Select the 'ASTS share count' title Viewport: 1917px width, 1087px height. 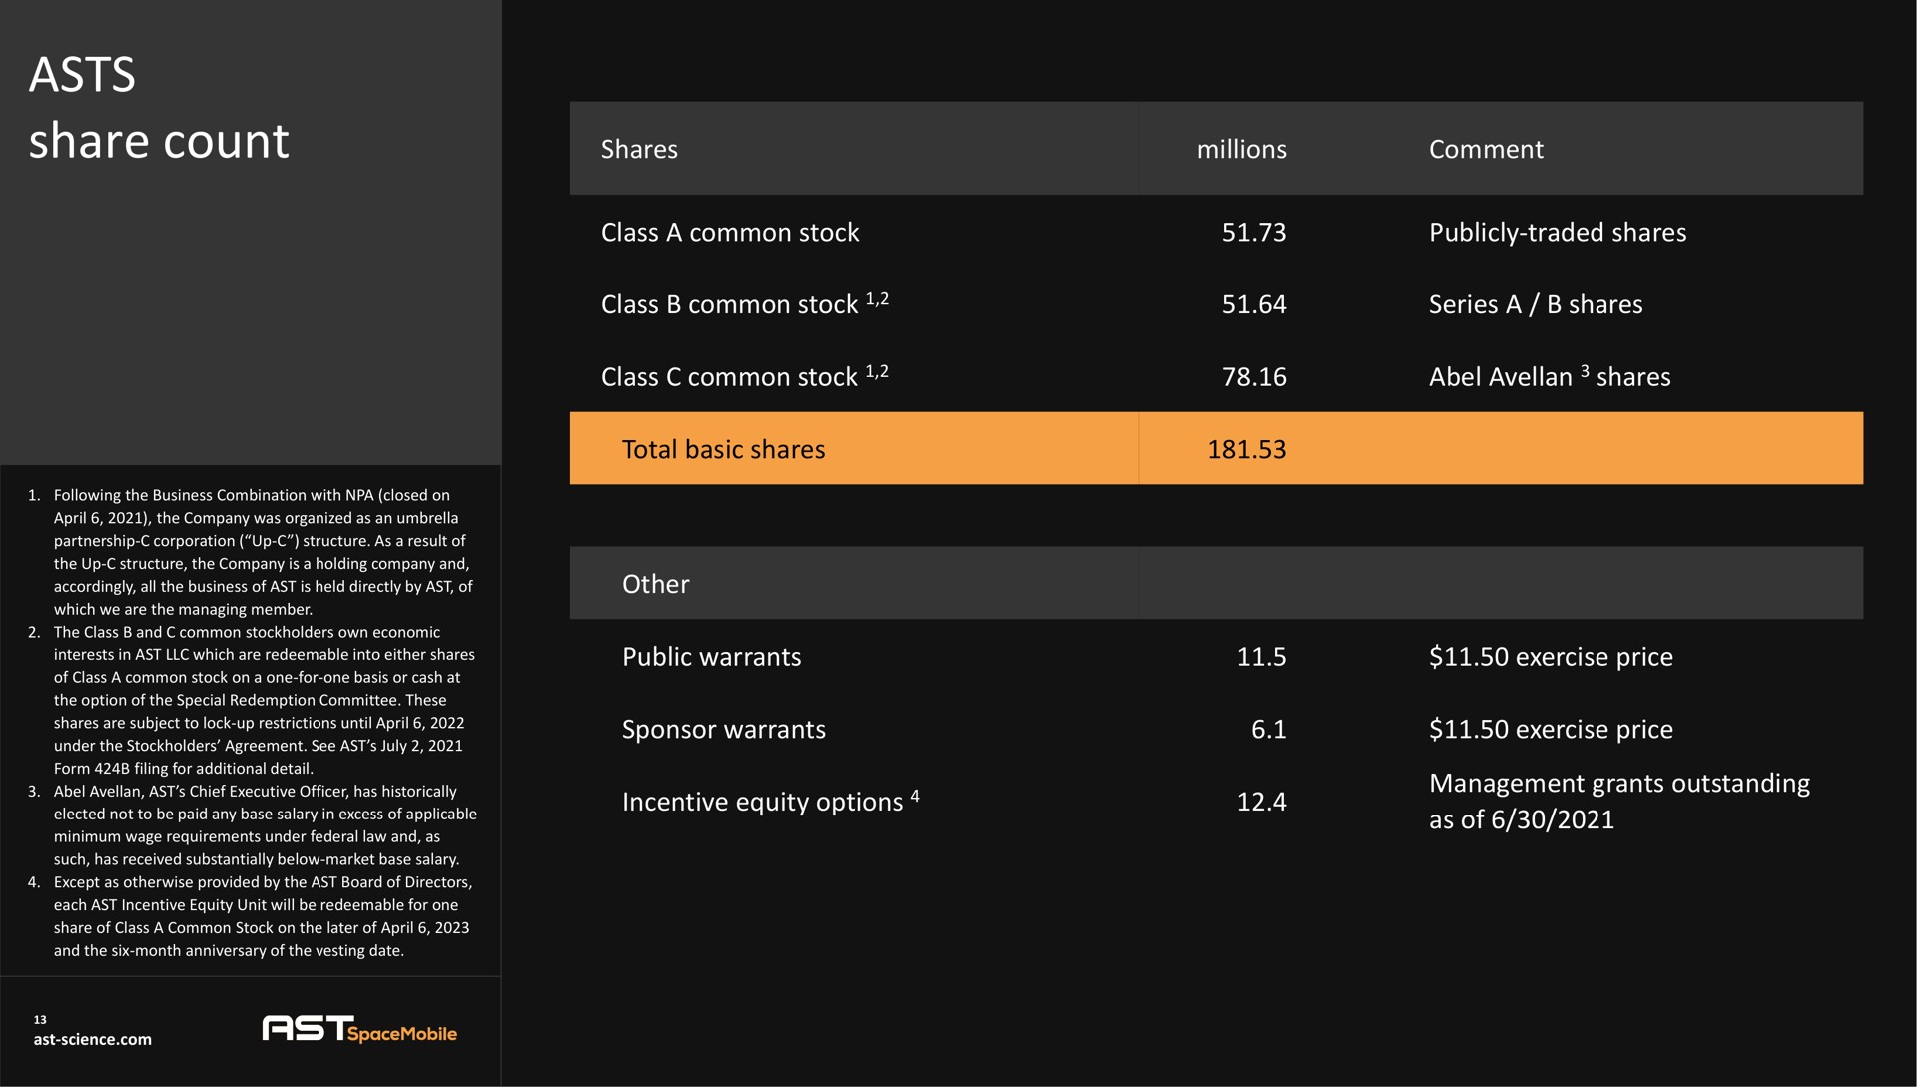(159, 108)
